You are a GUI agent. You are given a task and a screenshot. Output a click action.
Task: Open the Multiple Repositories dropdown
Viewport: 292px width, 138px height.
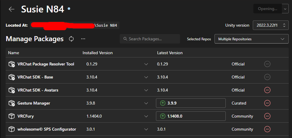(251, 39)
